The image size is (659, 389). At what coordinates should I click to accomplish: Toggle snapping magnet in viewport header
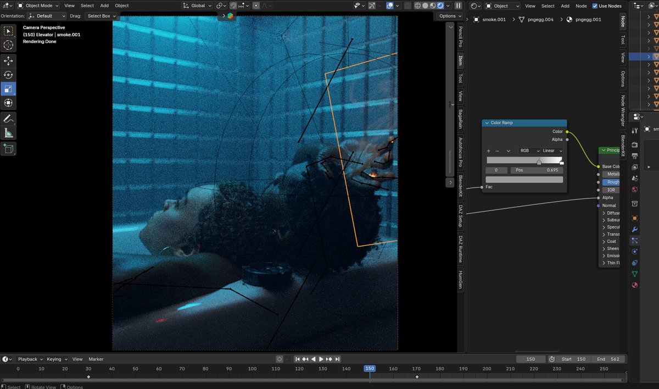coord(233,5)
